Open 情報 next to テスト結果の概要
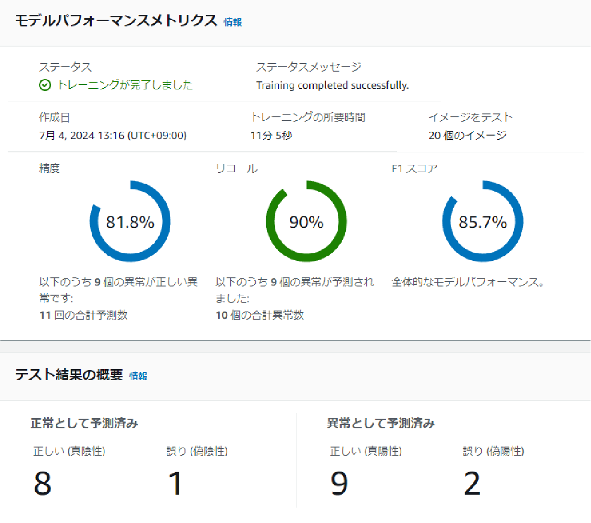 [x=138, y=376]
